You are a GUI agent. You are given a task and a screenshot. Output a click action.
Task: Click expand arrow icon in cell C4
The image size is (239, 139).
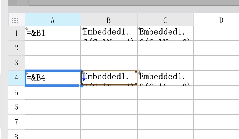[140, 73]
